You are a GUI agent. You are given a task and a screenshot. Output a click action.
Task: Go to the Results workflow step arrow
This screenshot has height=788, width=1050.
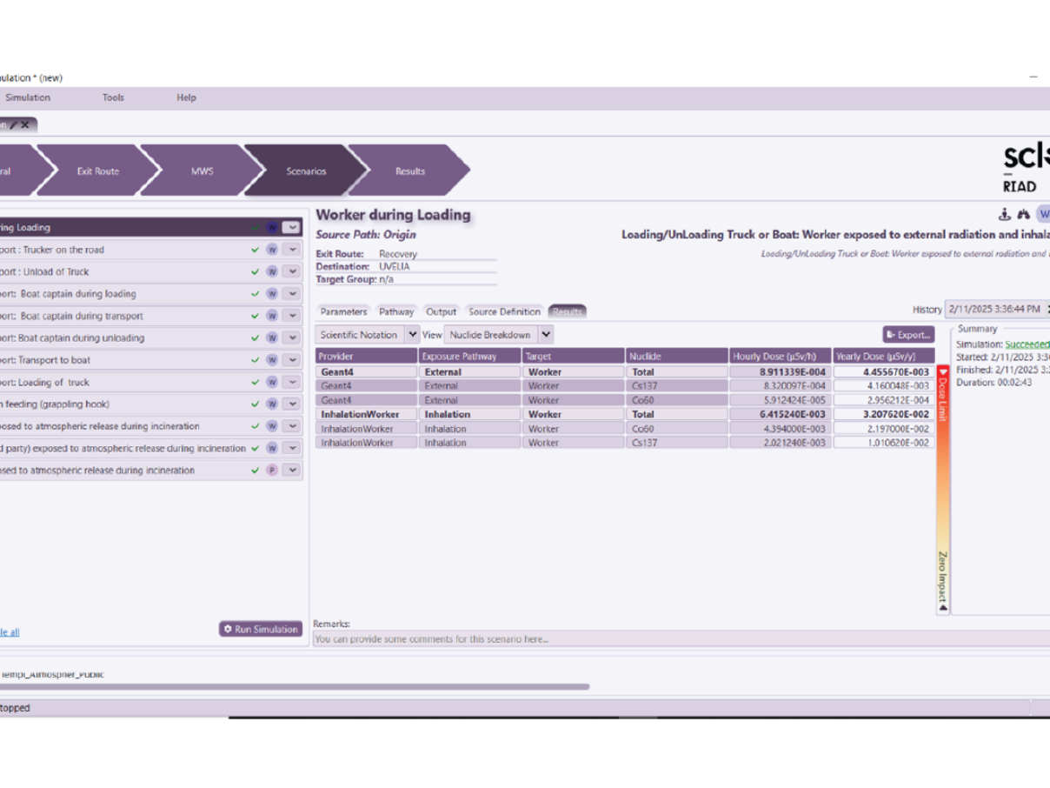pos(409,171)
